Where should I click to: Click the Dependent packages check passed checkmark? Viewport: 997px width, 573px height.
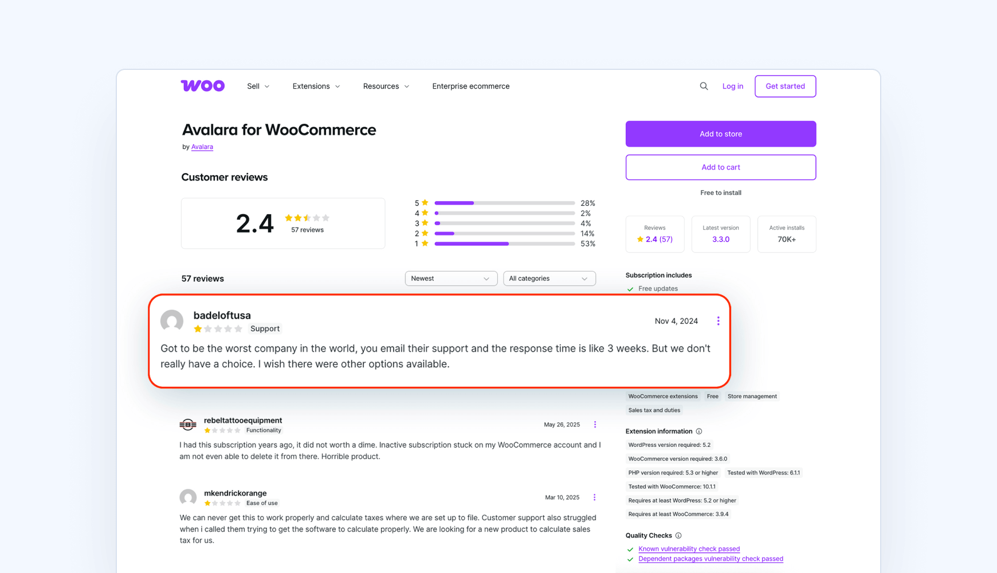pyautogui.click(x=630, y=559)
